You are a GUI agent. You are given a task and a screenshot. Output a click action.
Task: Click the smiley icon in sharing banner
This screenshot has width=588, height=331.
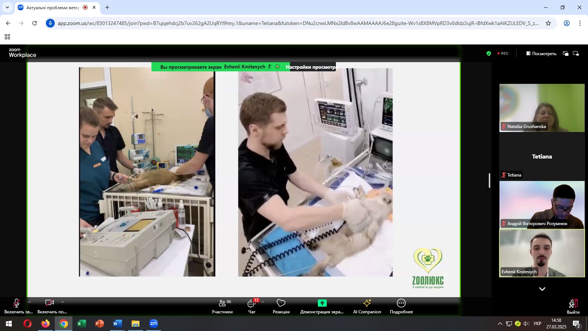point(277,67)
